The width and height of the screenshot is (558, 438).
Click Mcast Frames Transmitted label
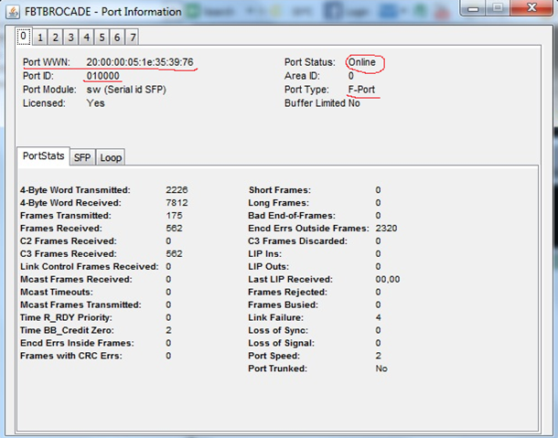(80, 304)
